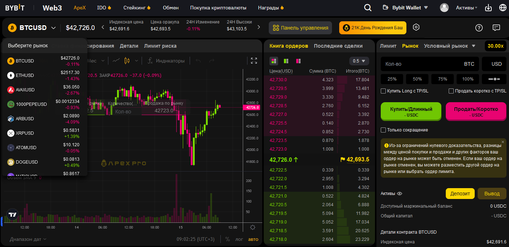Switch to Последние сделки tab

click(338, 46)
